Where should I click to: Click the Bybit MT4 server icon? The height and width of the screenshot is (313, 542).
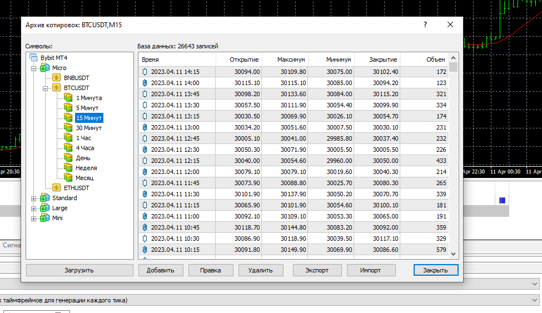[x=33, y=57]
